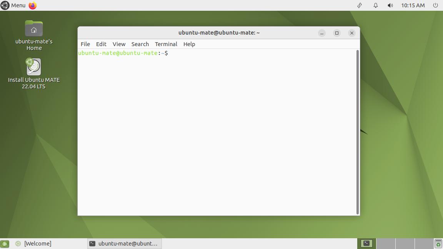The width and height of the screenshot is (443, 249).
Task: Open the Trash in the bottom panel
Action: pyautogui.click(x=438, y=244)
